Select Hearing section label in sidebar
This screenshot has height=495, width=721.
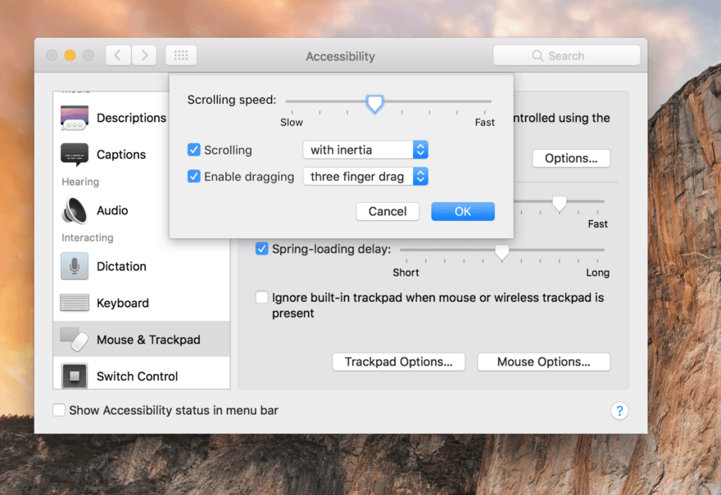[x=79, y=182]
